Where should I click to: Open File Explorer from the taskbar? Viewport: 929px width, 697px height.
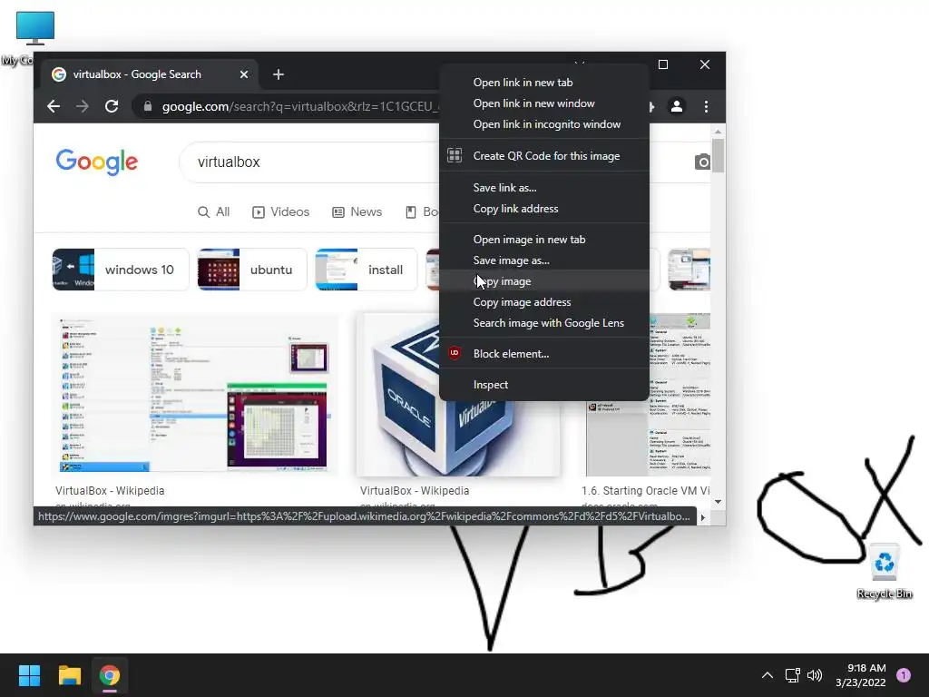[x=69, y=675]
